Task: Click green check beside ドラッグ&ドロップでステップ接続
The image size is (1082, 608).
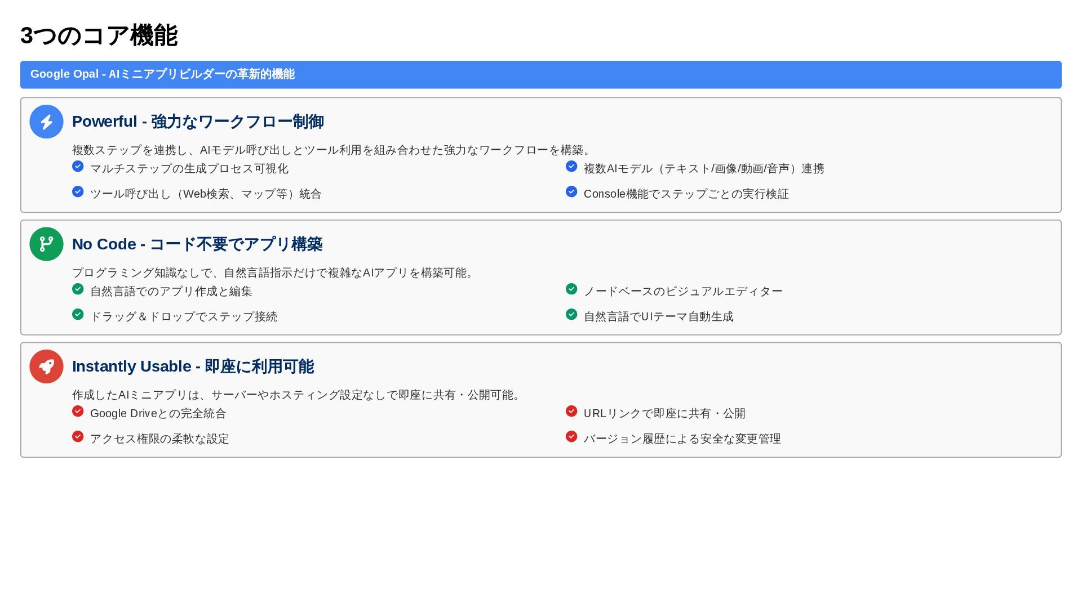Action: (78, 315)
